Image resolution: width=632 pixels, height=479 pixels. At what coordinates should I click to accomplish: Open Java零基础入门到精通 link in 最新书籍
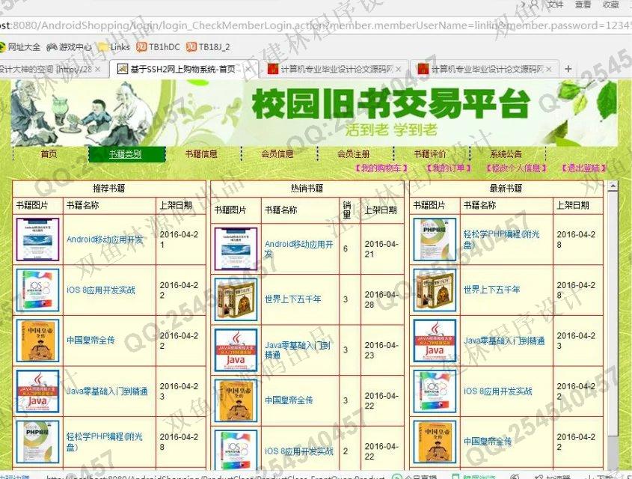coord(504,341)
